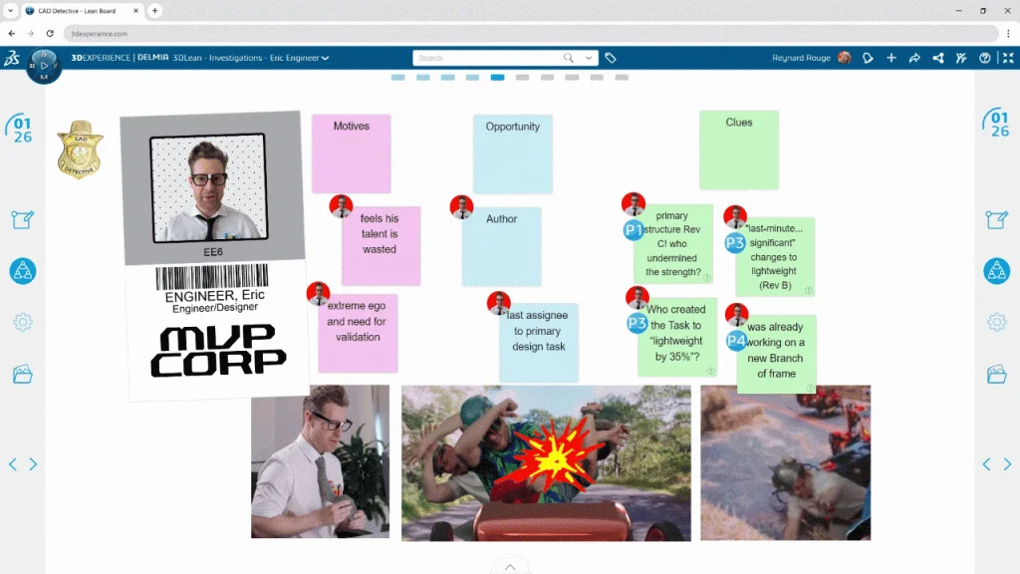
Task: Open the Reynard Rouge profile avatar
Action: (x=845, y=58)
